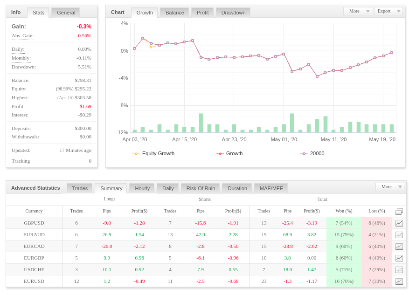Screen dimensions: 409x295
Task: Click the Deposits value $300.00
Action: click(83, 129)
